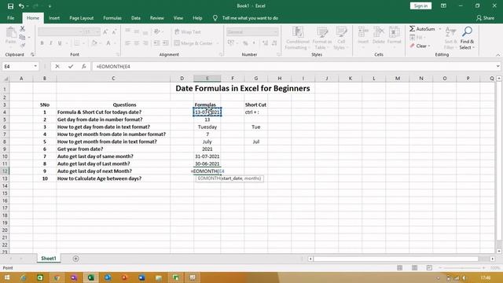503x283 pixels.
Task: Click the Save icon in the title bar
Action: click(10, 6)
